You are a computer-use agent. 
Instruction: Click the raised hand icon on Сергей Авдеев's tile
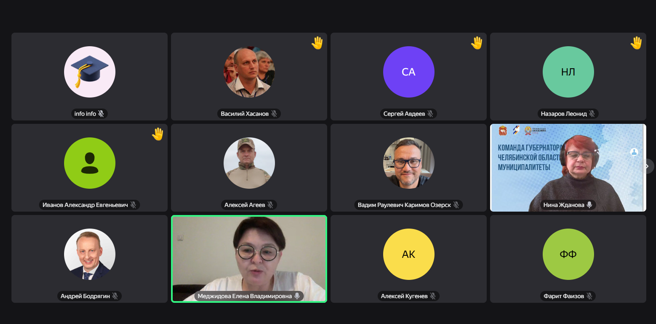(x=477, y=43)
